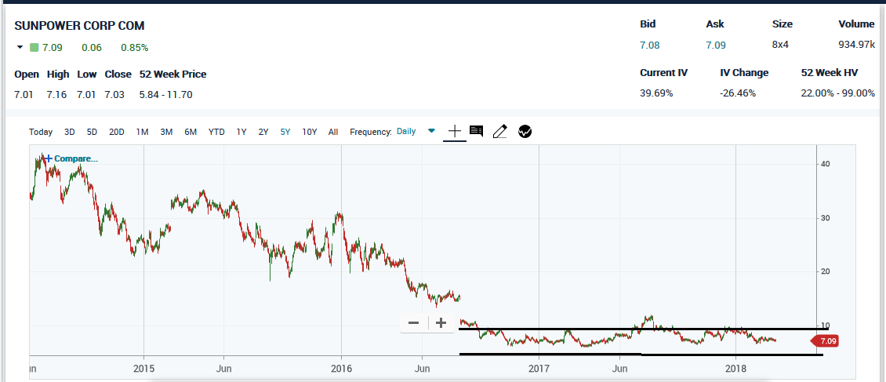
Task: Zoom in with the plus button
Action: click(441, 323)
